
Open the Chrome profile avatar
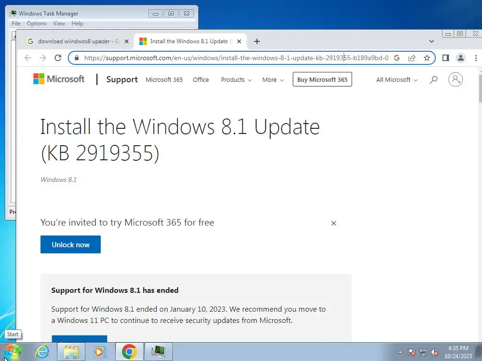pyautogui.click(x=460, y=58)
